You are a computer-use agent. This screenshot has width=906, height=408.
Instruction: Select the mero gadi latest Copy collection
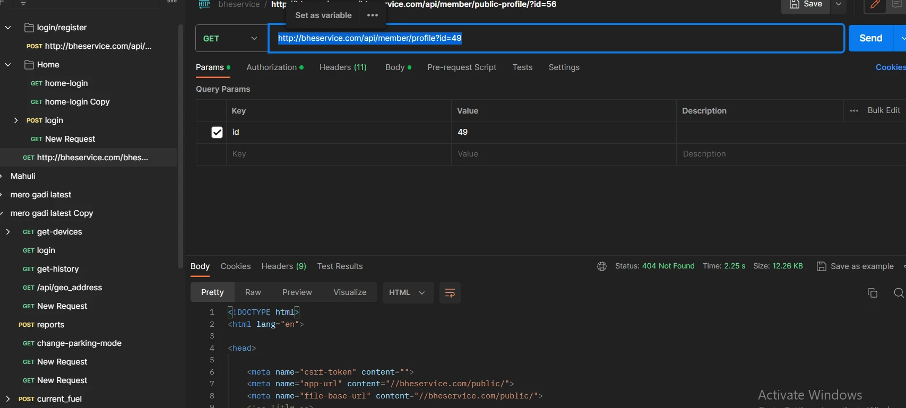click(51, 213)
